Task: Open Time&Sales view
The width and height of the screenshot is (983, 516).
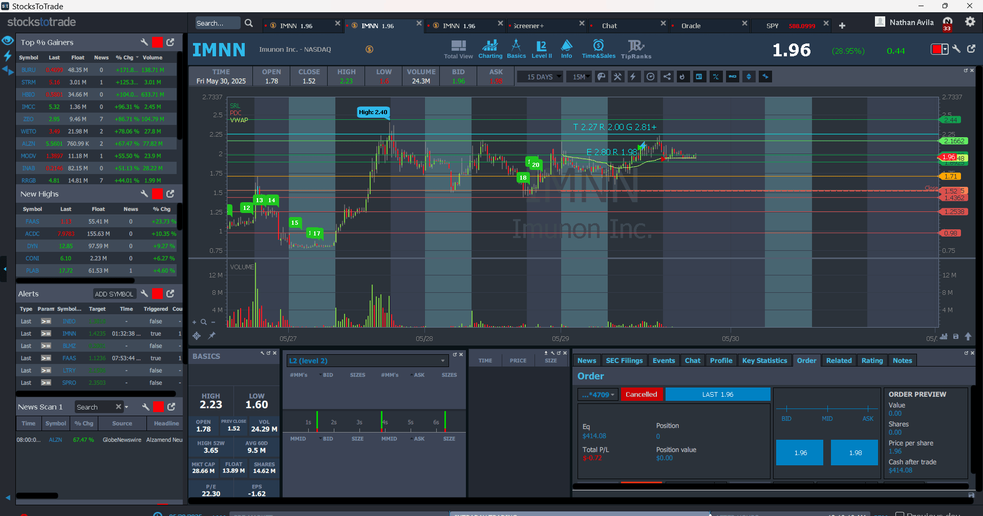Action: [598, 49]
